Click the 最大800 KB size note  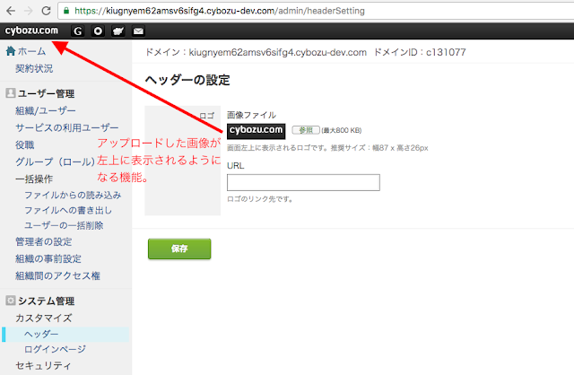(x=342, y=130)
